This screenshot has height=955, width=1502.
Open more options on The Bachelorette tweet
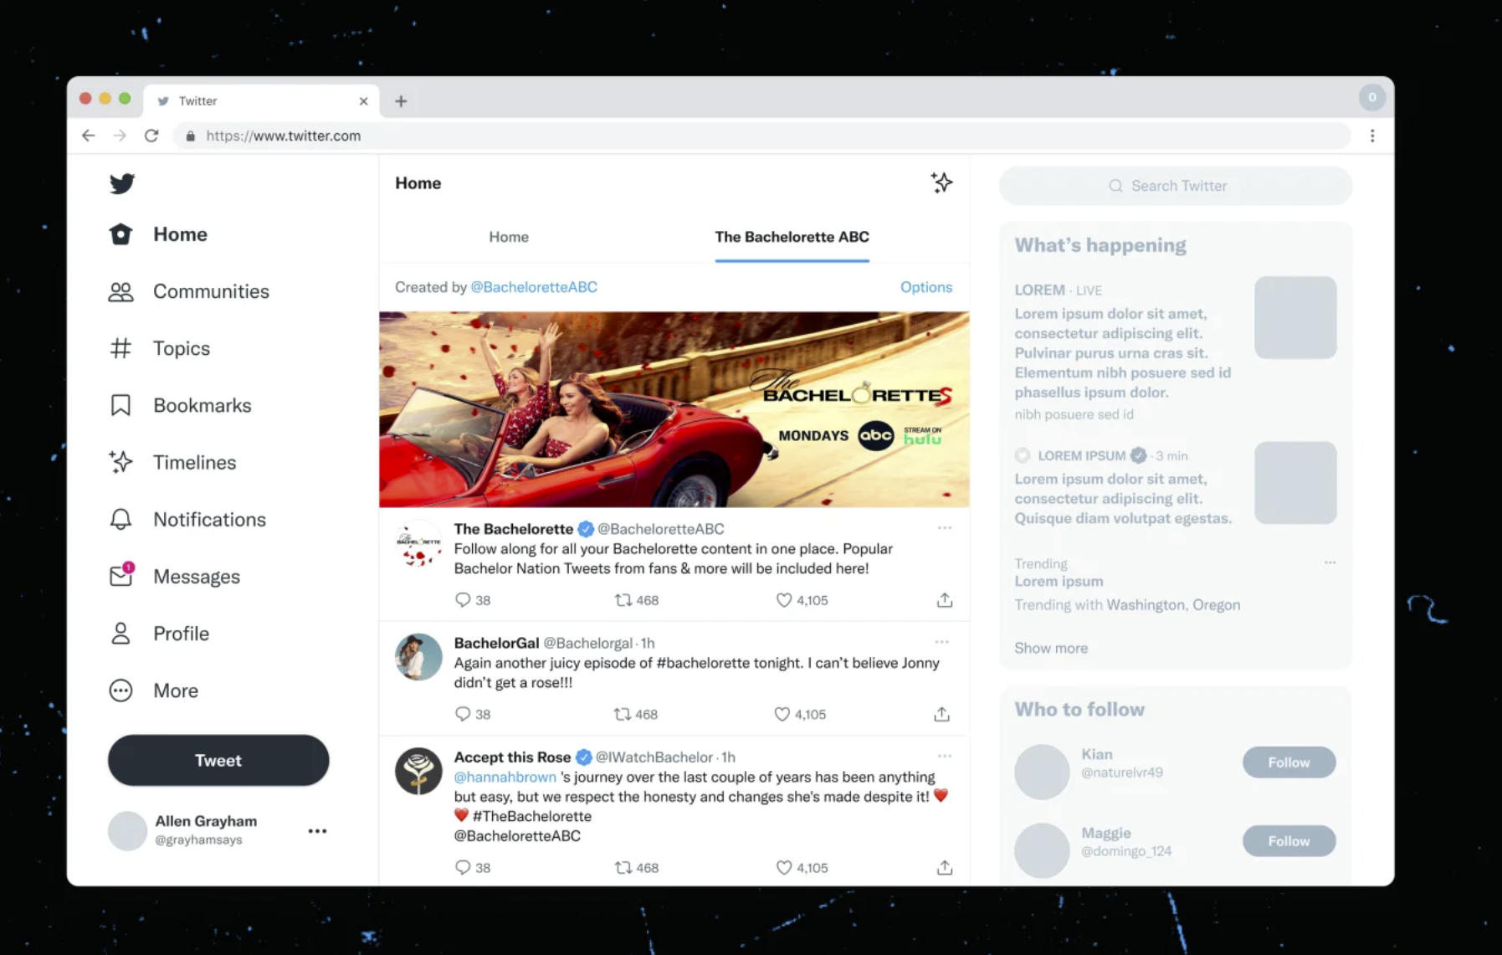tap(945, 528)
